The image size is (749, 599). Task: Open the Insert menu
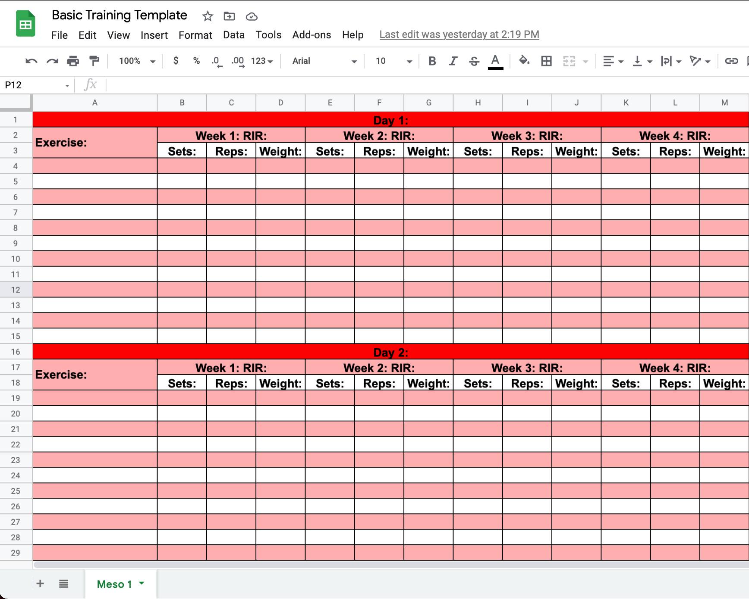coord(154,35)
